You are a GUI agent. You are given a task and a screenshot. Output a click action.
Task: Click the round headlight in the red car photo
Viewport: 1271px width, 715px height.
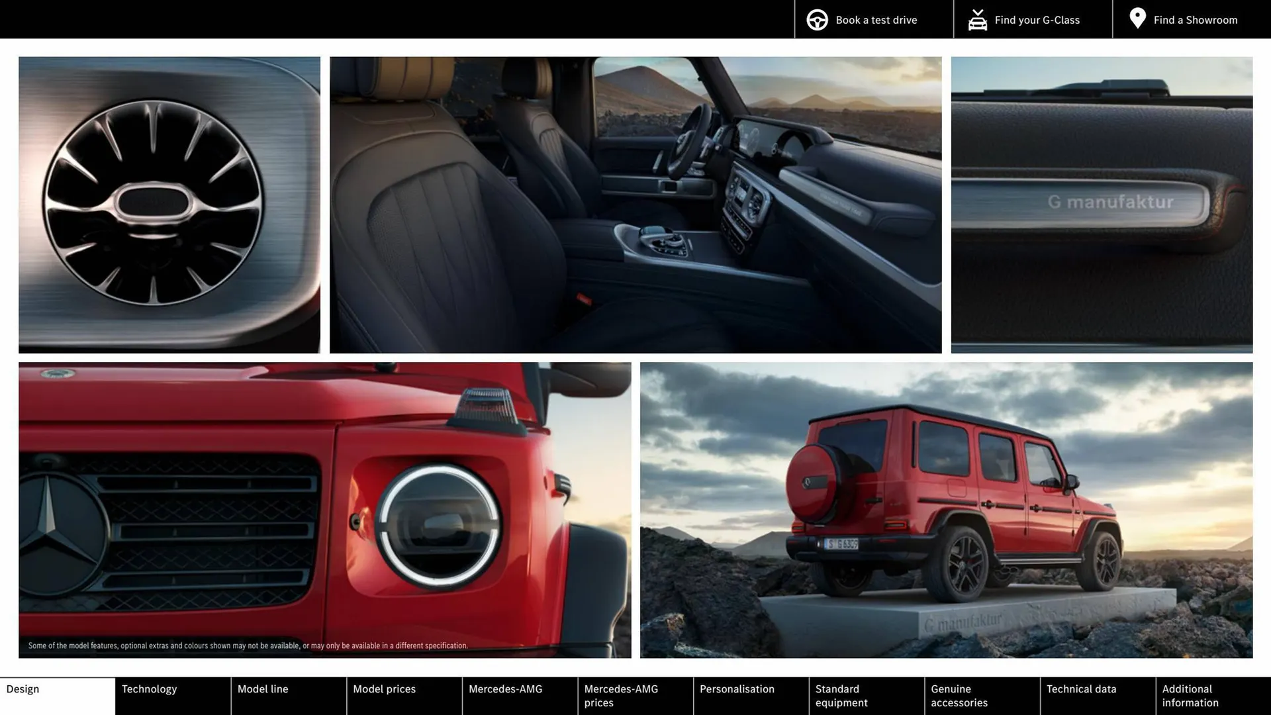pyautogui.click(x=438, y=528)
